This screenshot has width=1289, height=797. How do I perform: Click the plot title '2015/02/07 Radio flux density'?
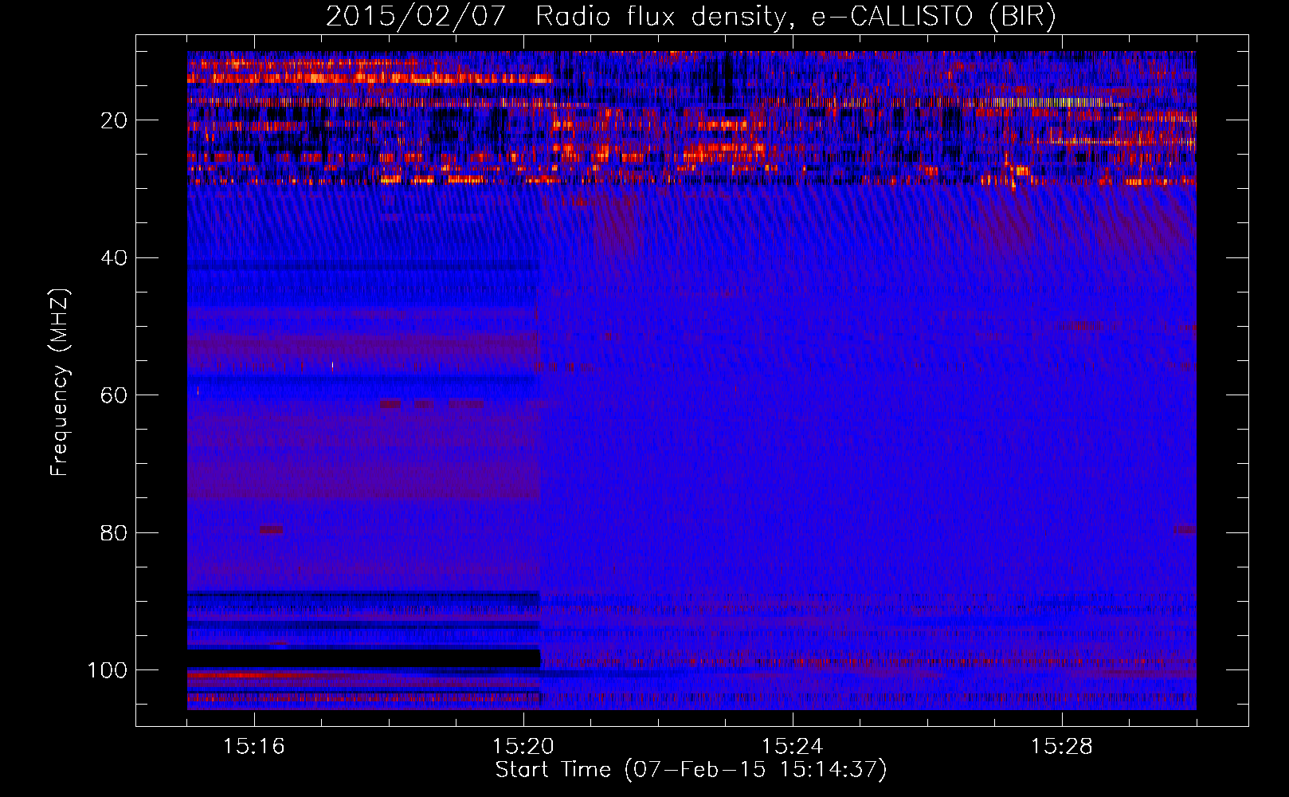point(691,17)
